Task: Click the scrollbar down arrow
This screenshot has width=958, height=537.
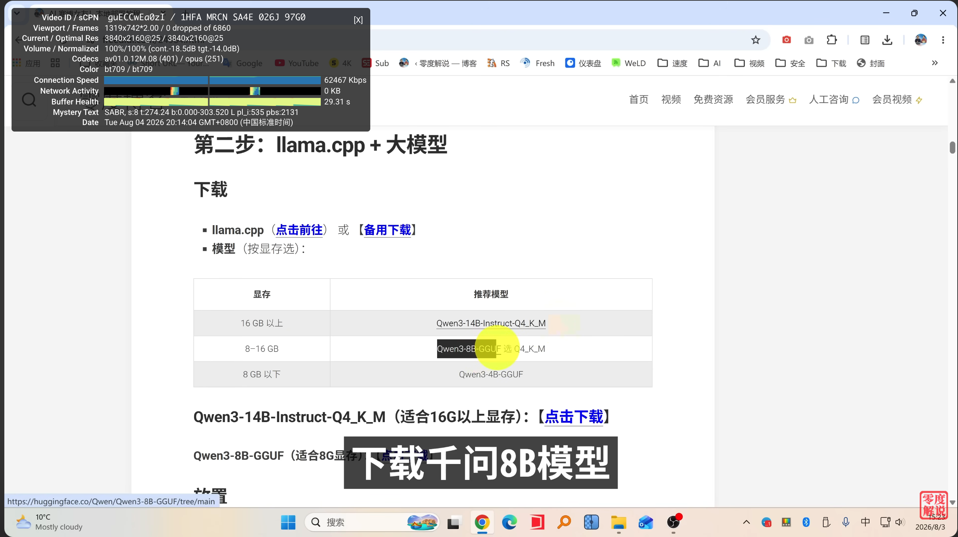Action: (x=952, y=502)
